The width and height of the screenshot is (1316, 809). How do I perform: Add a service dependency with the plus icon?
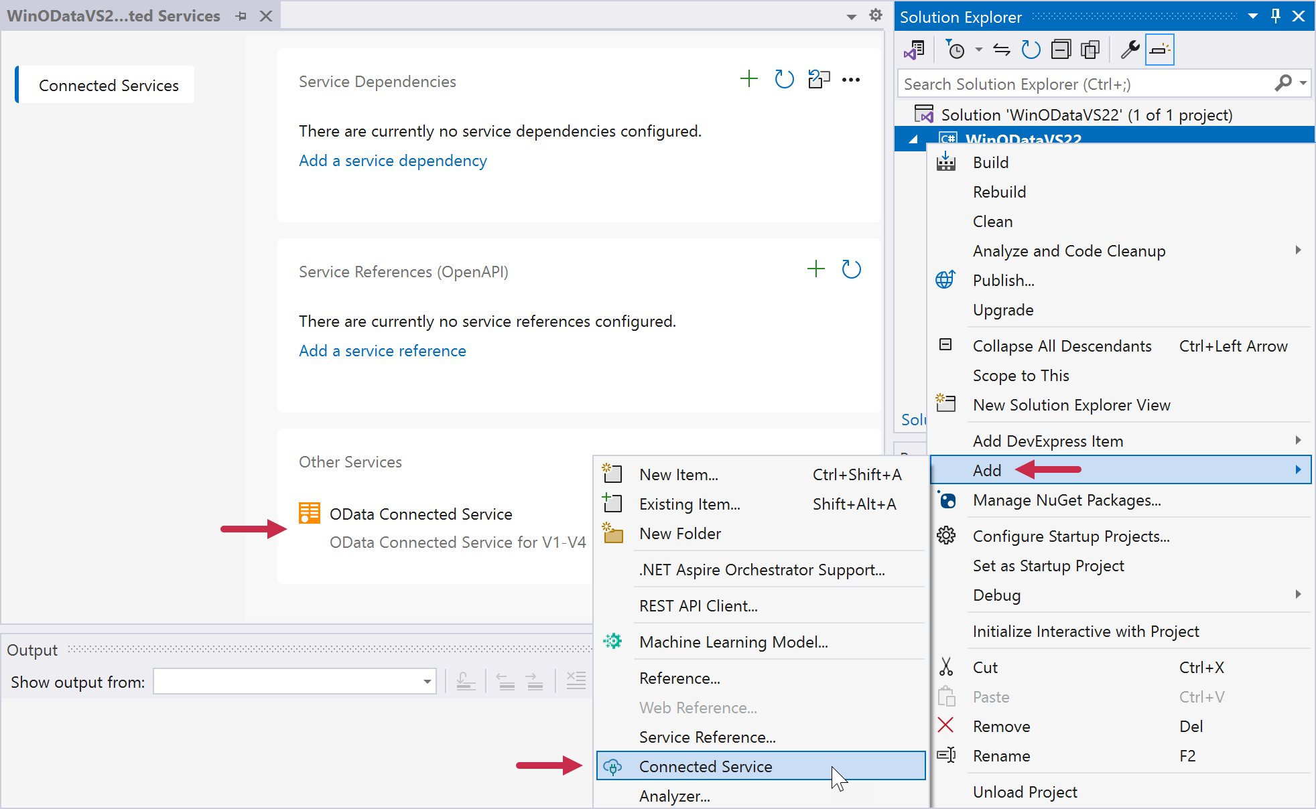(748, 80)
